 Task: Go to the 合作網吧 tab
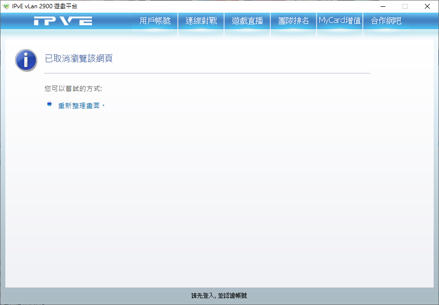click(386, 21)
